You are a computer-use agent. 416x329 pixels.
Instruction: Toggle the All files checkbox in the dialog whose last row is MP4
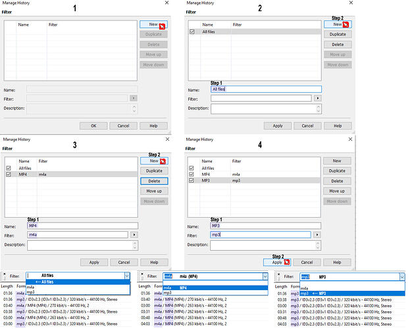[x=9, y=168]
